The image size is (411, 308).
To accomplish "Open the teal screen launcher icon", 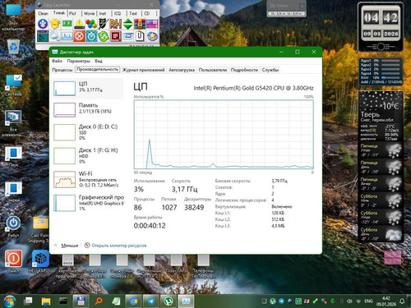I will click(43, 36).
